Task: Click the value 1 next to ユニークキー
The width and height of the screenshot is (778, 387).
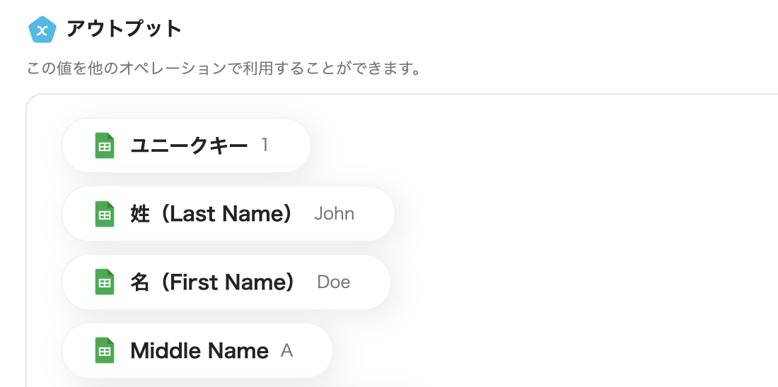Action: pyautogui.click(x=265, y=145)
